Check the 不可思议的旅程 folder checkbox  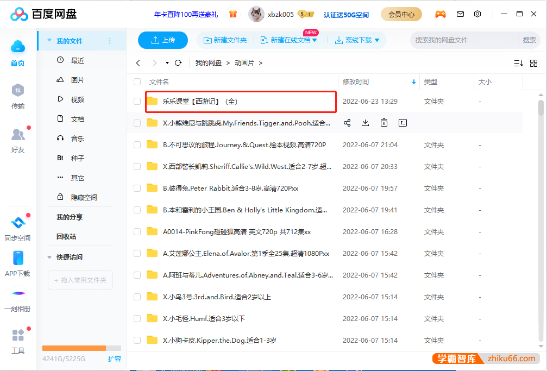coord(137,145)
